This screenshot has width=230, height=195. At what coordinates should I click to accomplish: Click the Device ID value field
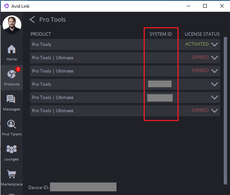click(x=83, y=187)
